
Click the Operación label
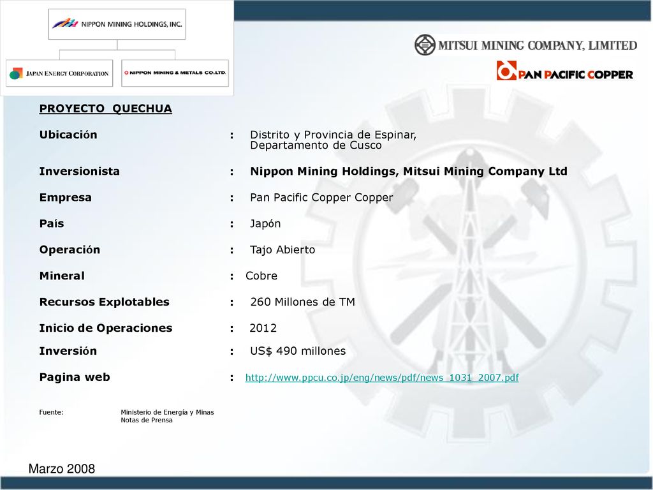tap(70, 249)
